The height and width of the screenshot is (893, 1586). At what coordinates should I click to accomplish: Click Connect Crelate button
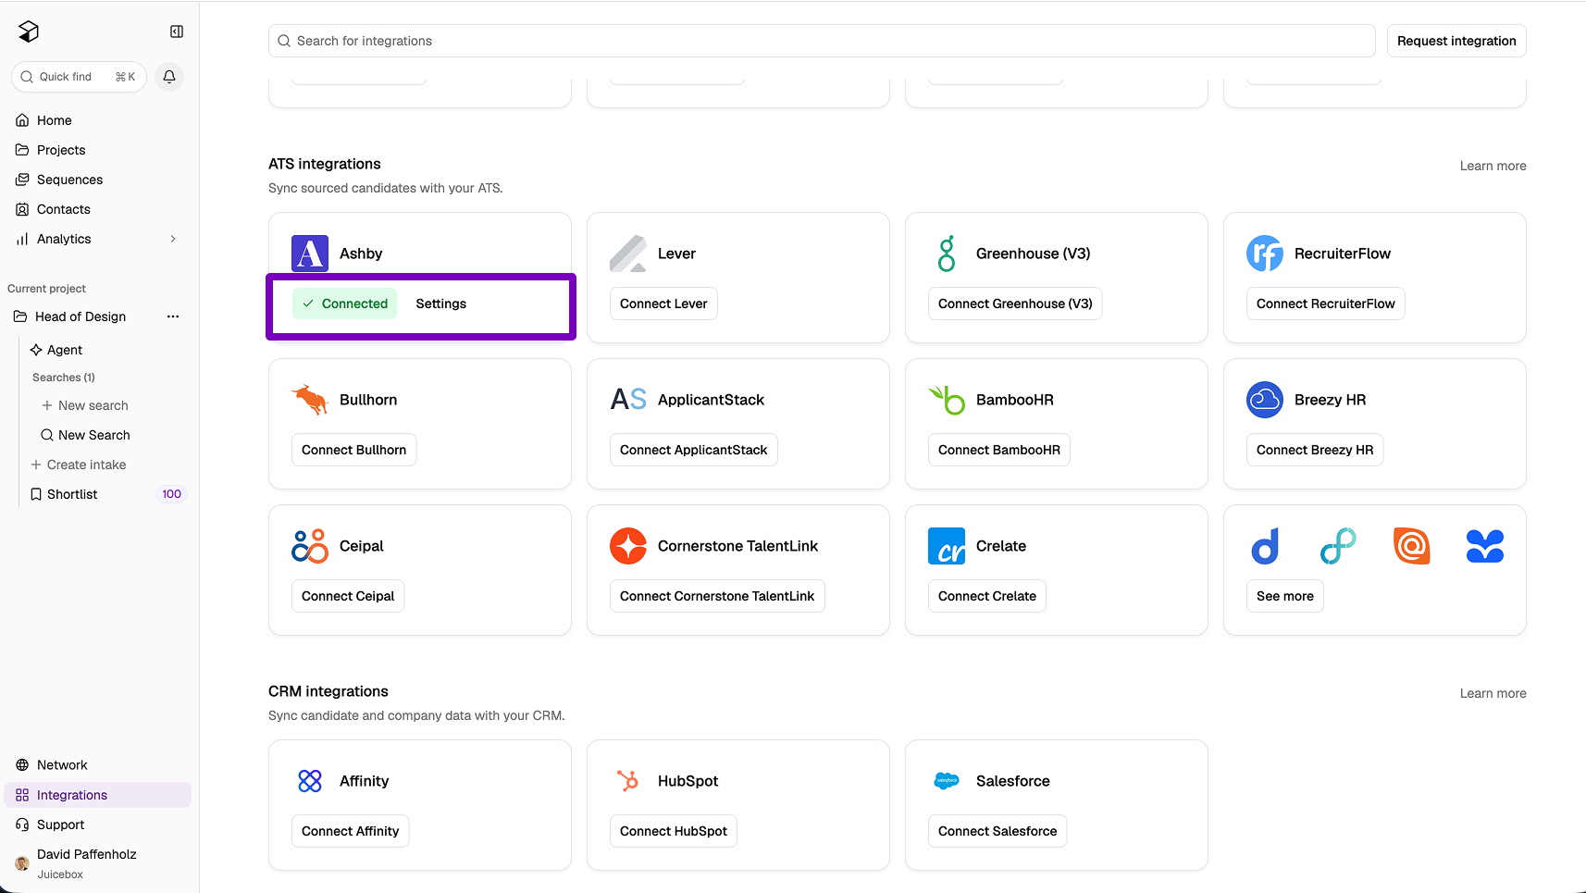pyautogui.click(x=987, y=596)
